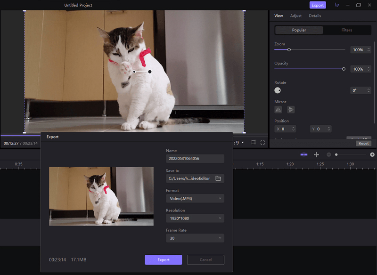Click the Reset button
The height and width of the screenshot is (275, 377).
tap(363, 143)
